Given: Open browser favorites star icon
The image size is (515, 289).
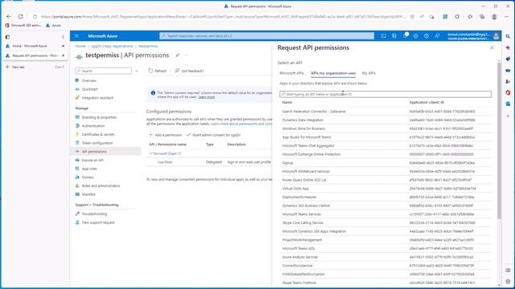Looking at the screenshot, I should 470,16.
